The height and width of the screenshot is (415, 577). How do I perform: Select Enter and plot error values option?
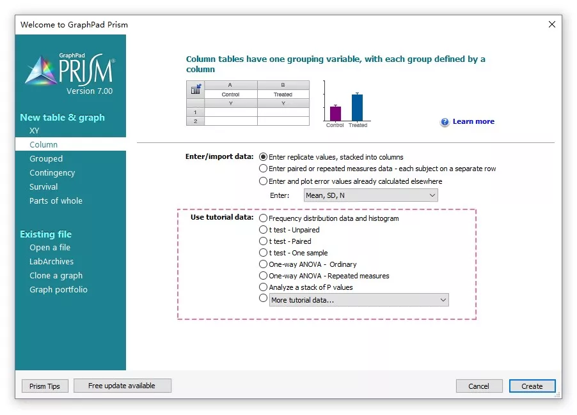point(263,181)
